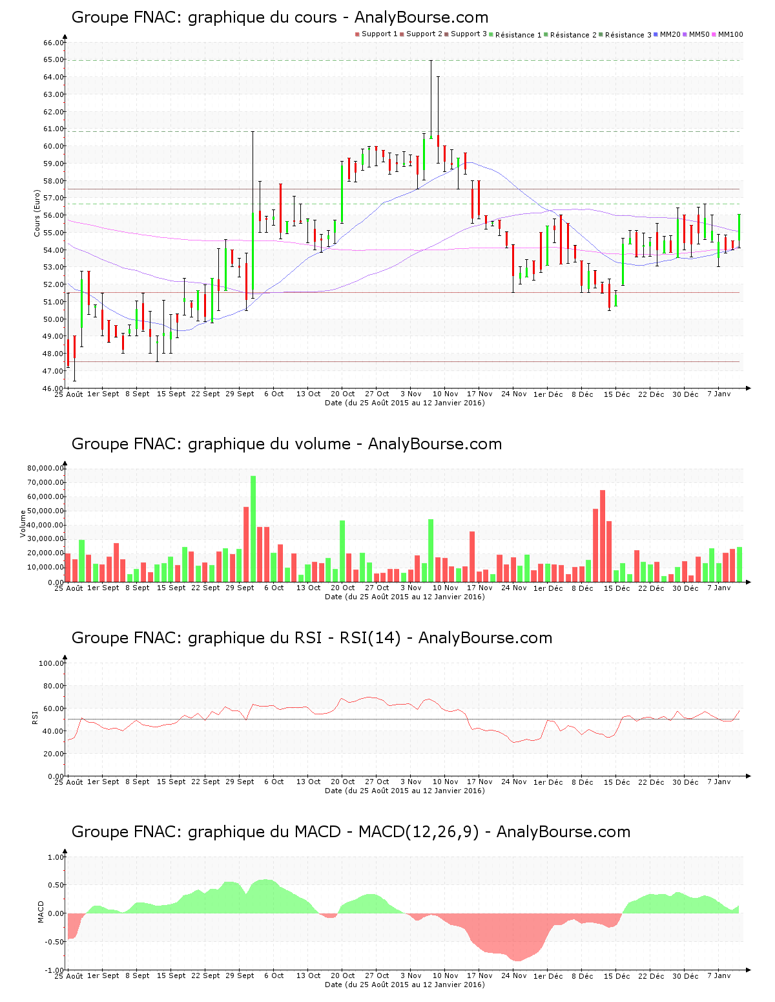The height and width of the screenshot is (1002, 775).
Task: Click the 66.00 price axis value
Action: [x=54, y=43]
